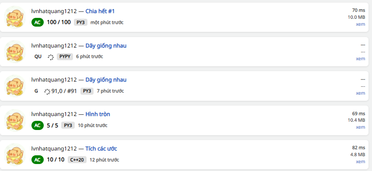The image size is (372, 171).
Task: Open the "Hình tròn" problem link
Action: click(x=98, y=114)
